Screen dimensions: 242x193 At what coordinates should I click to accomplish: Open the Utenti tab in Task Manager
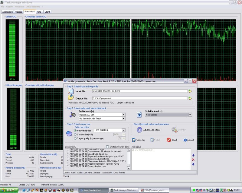[47, 12]
